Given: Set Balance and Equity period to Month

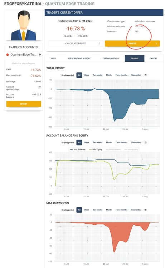Looking at the screenshot, I should 109,143.
